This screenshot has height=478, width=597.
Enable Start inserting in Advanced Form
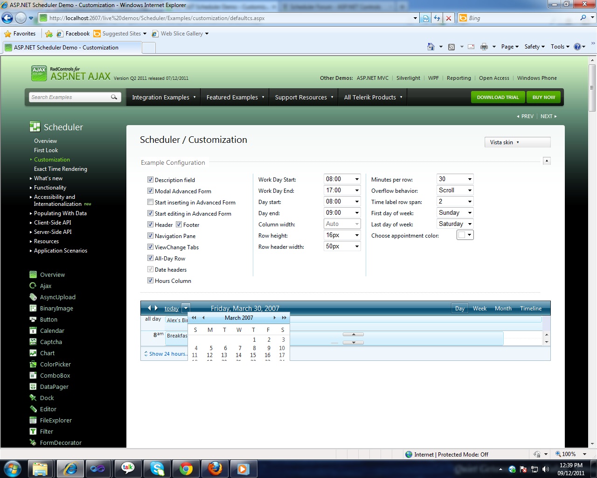pyautogui.click(x=150, y=202)
